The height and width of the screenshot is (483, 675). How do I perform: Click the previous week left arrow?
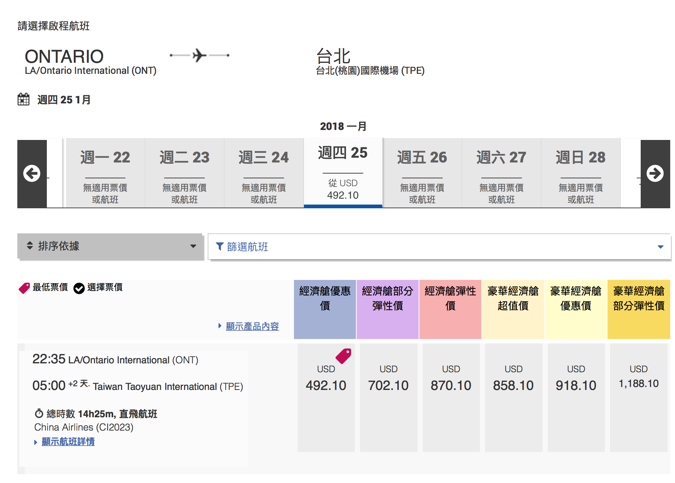[32, 174]
